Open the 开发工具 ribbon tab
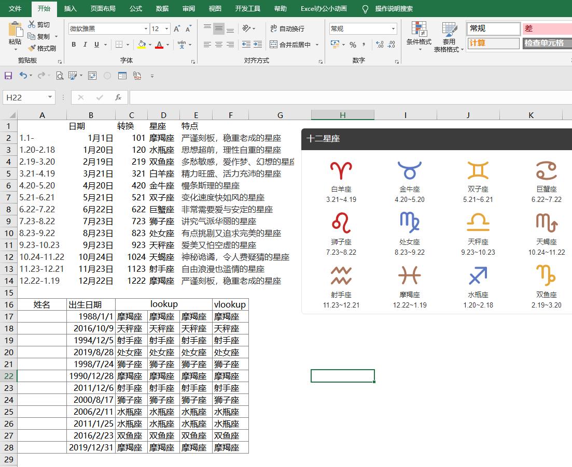 tap(247, 8)
